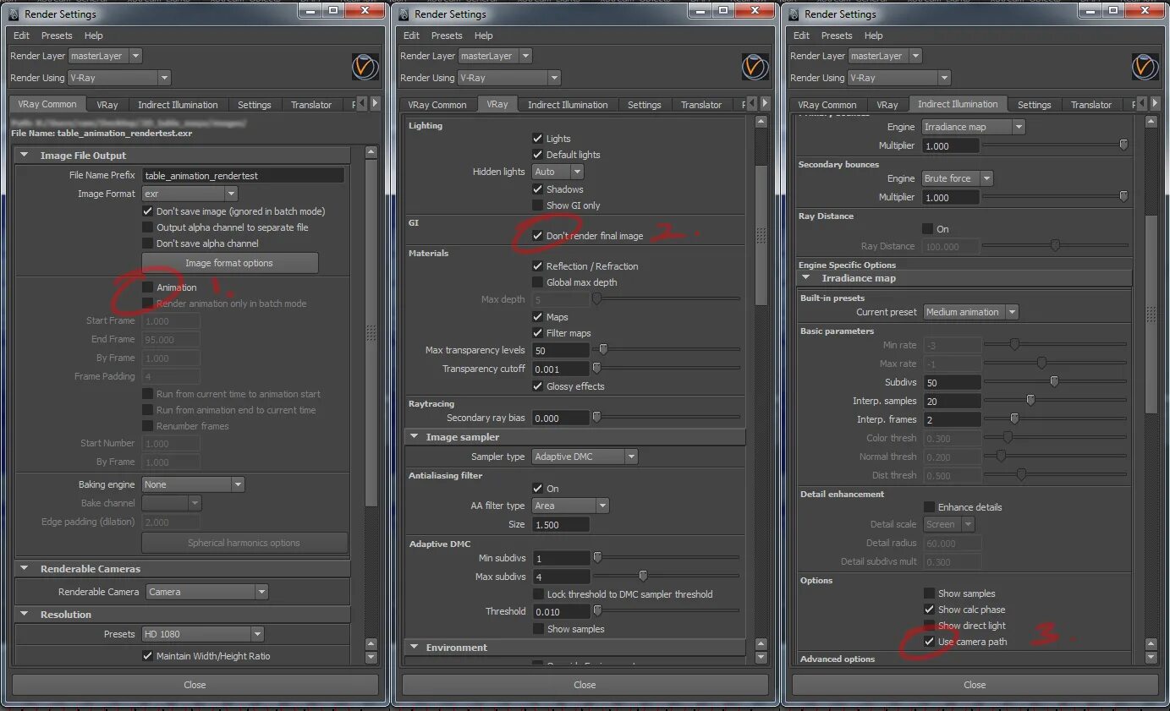The image size is (1170, 711).
Task: Click Maya app icon in right window title bar
Action: pyautogui.click(x=794, y=14)
